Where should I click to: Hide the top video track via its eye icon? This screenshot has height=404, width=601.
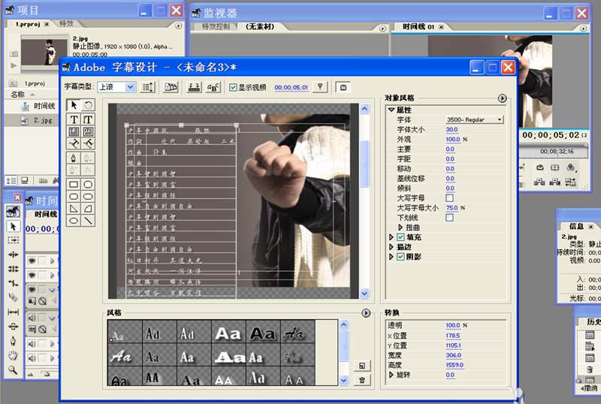tap(32, 261)
